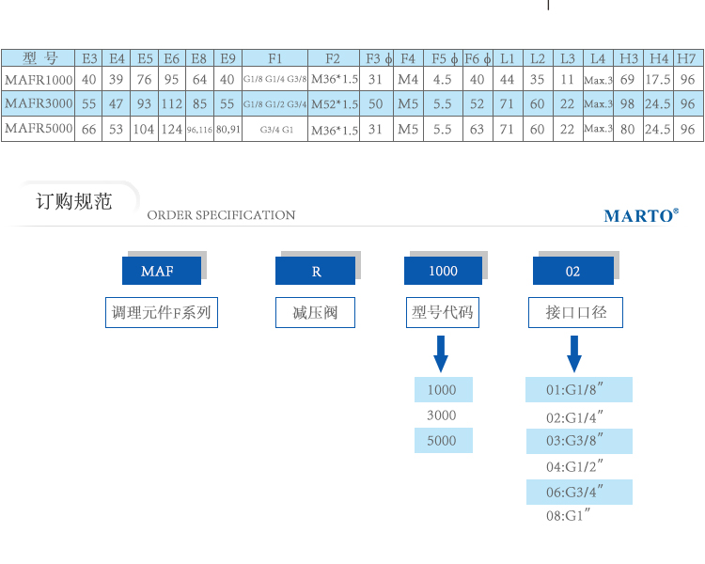
Task: Click the ORDER SPECIFICATION subtitle text
Action: point(221,215)
